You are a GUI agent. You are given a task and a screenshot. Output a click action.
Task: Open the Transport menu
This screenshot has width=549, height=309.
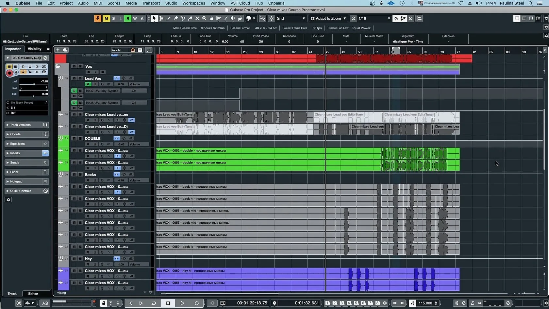(151, 3)
